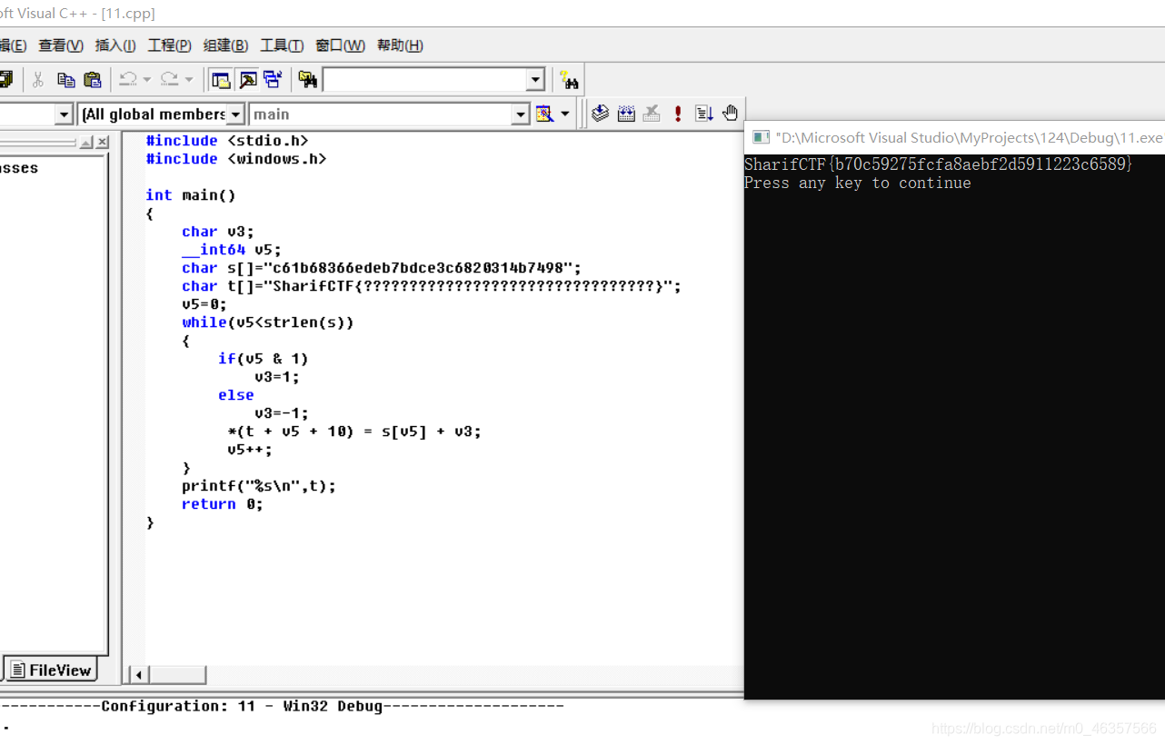This screenshot has height=745, width=1165.
Task: Click the Search help binoculars icon
Action: pos(569,80)
